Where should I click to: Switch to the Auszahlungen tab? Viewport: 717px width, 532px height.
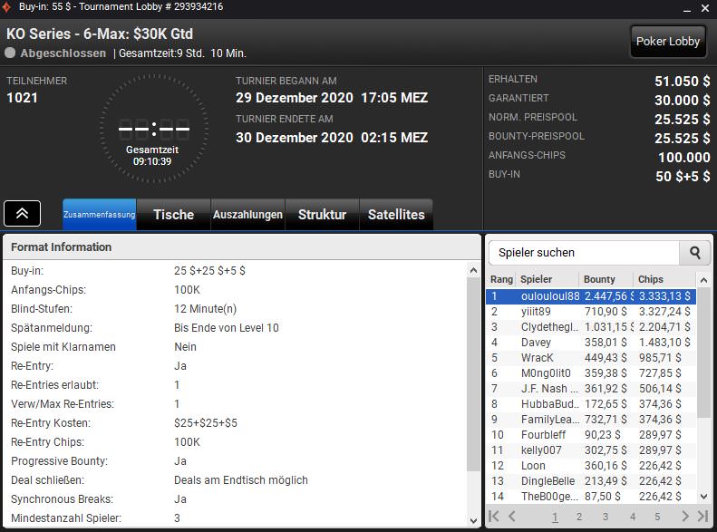point(247,215)
